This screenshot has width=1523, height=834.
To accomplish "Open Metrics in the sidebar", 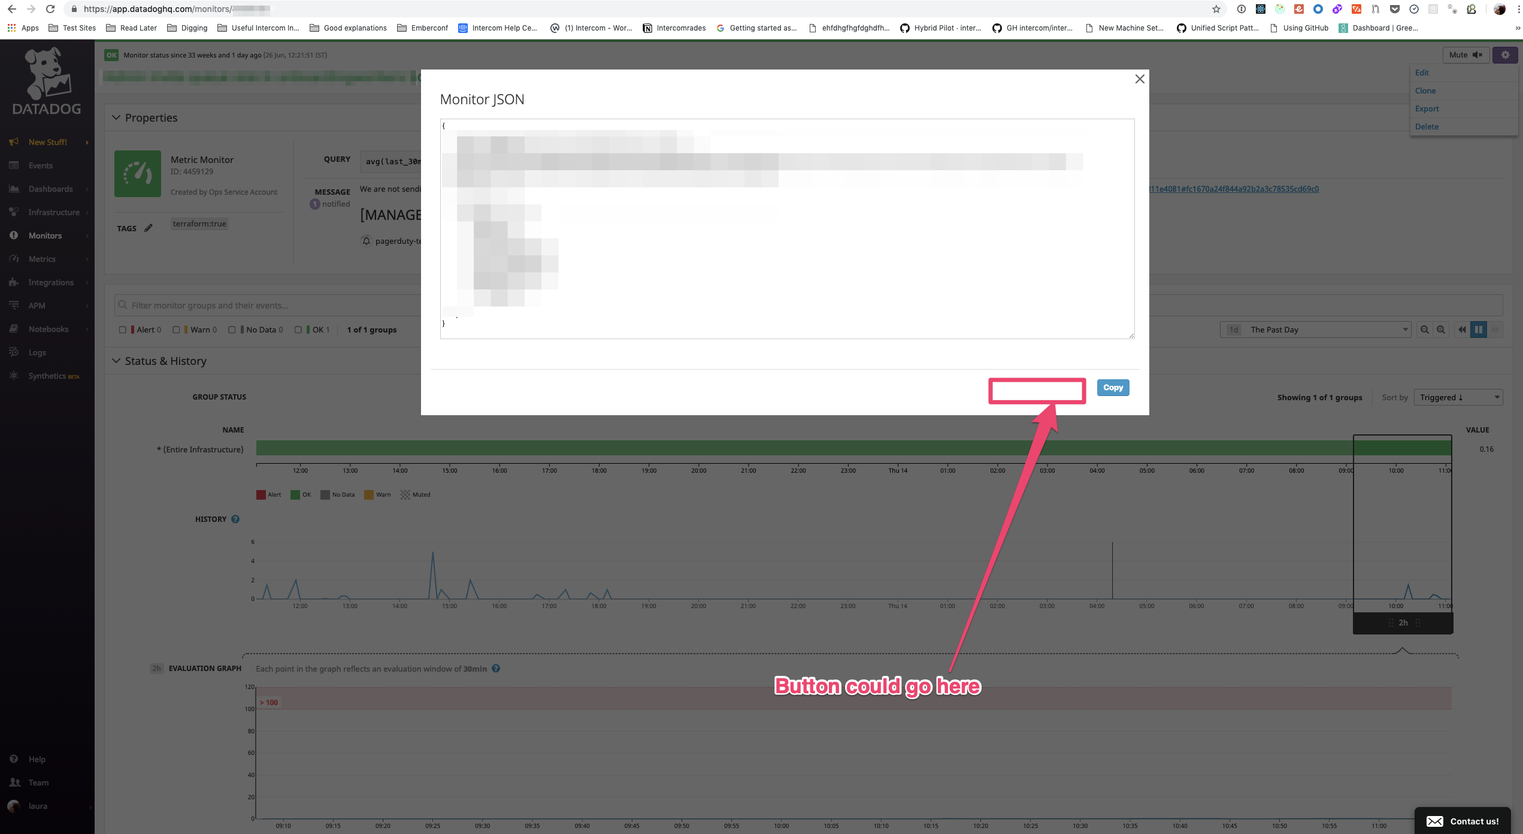I will pos(42,259).
